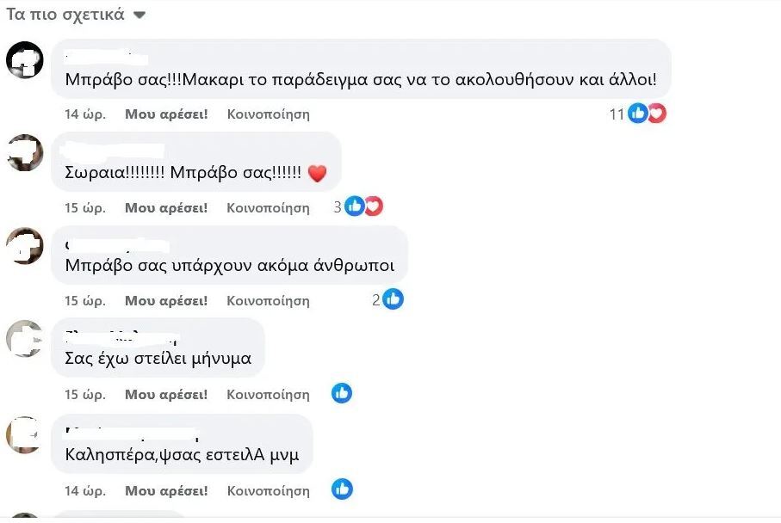Image resolution: width=781 pixels, height=523 pixels.
Task: Click Κοινοποίηση under the 'Καλησπέρα' comment
Action: point(268,490)
